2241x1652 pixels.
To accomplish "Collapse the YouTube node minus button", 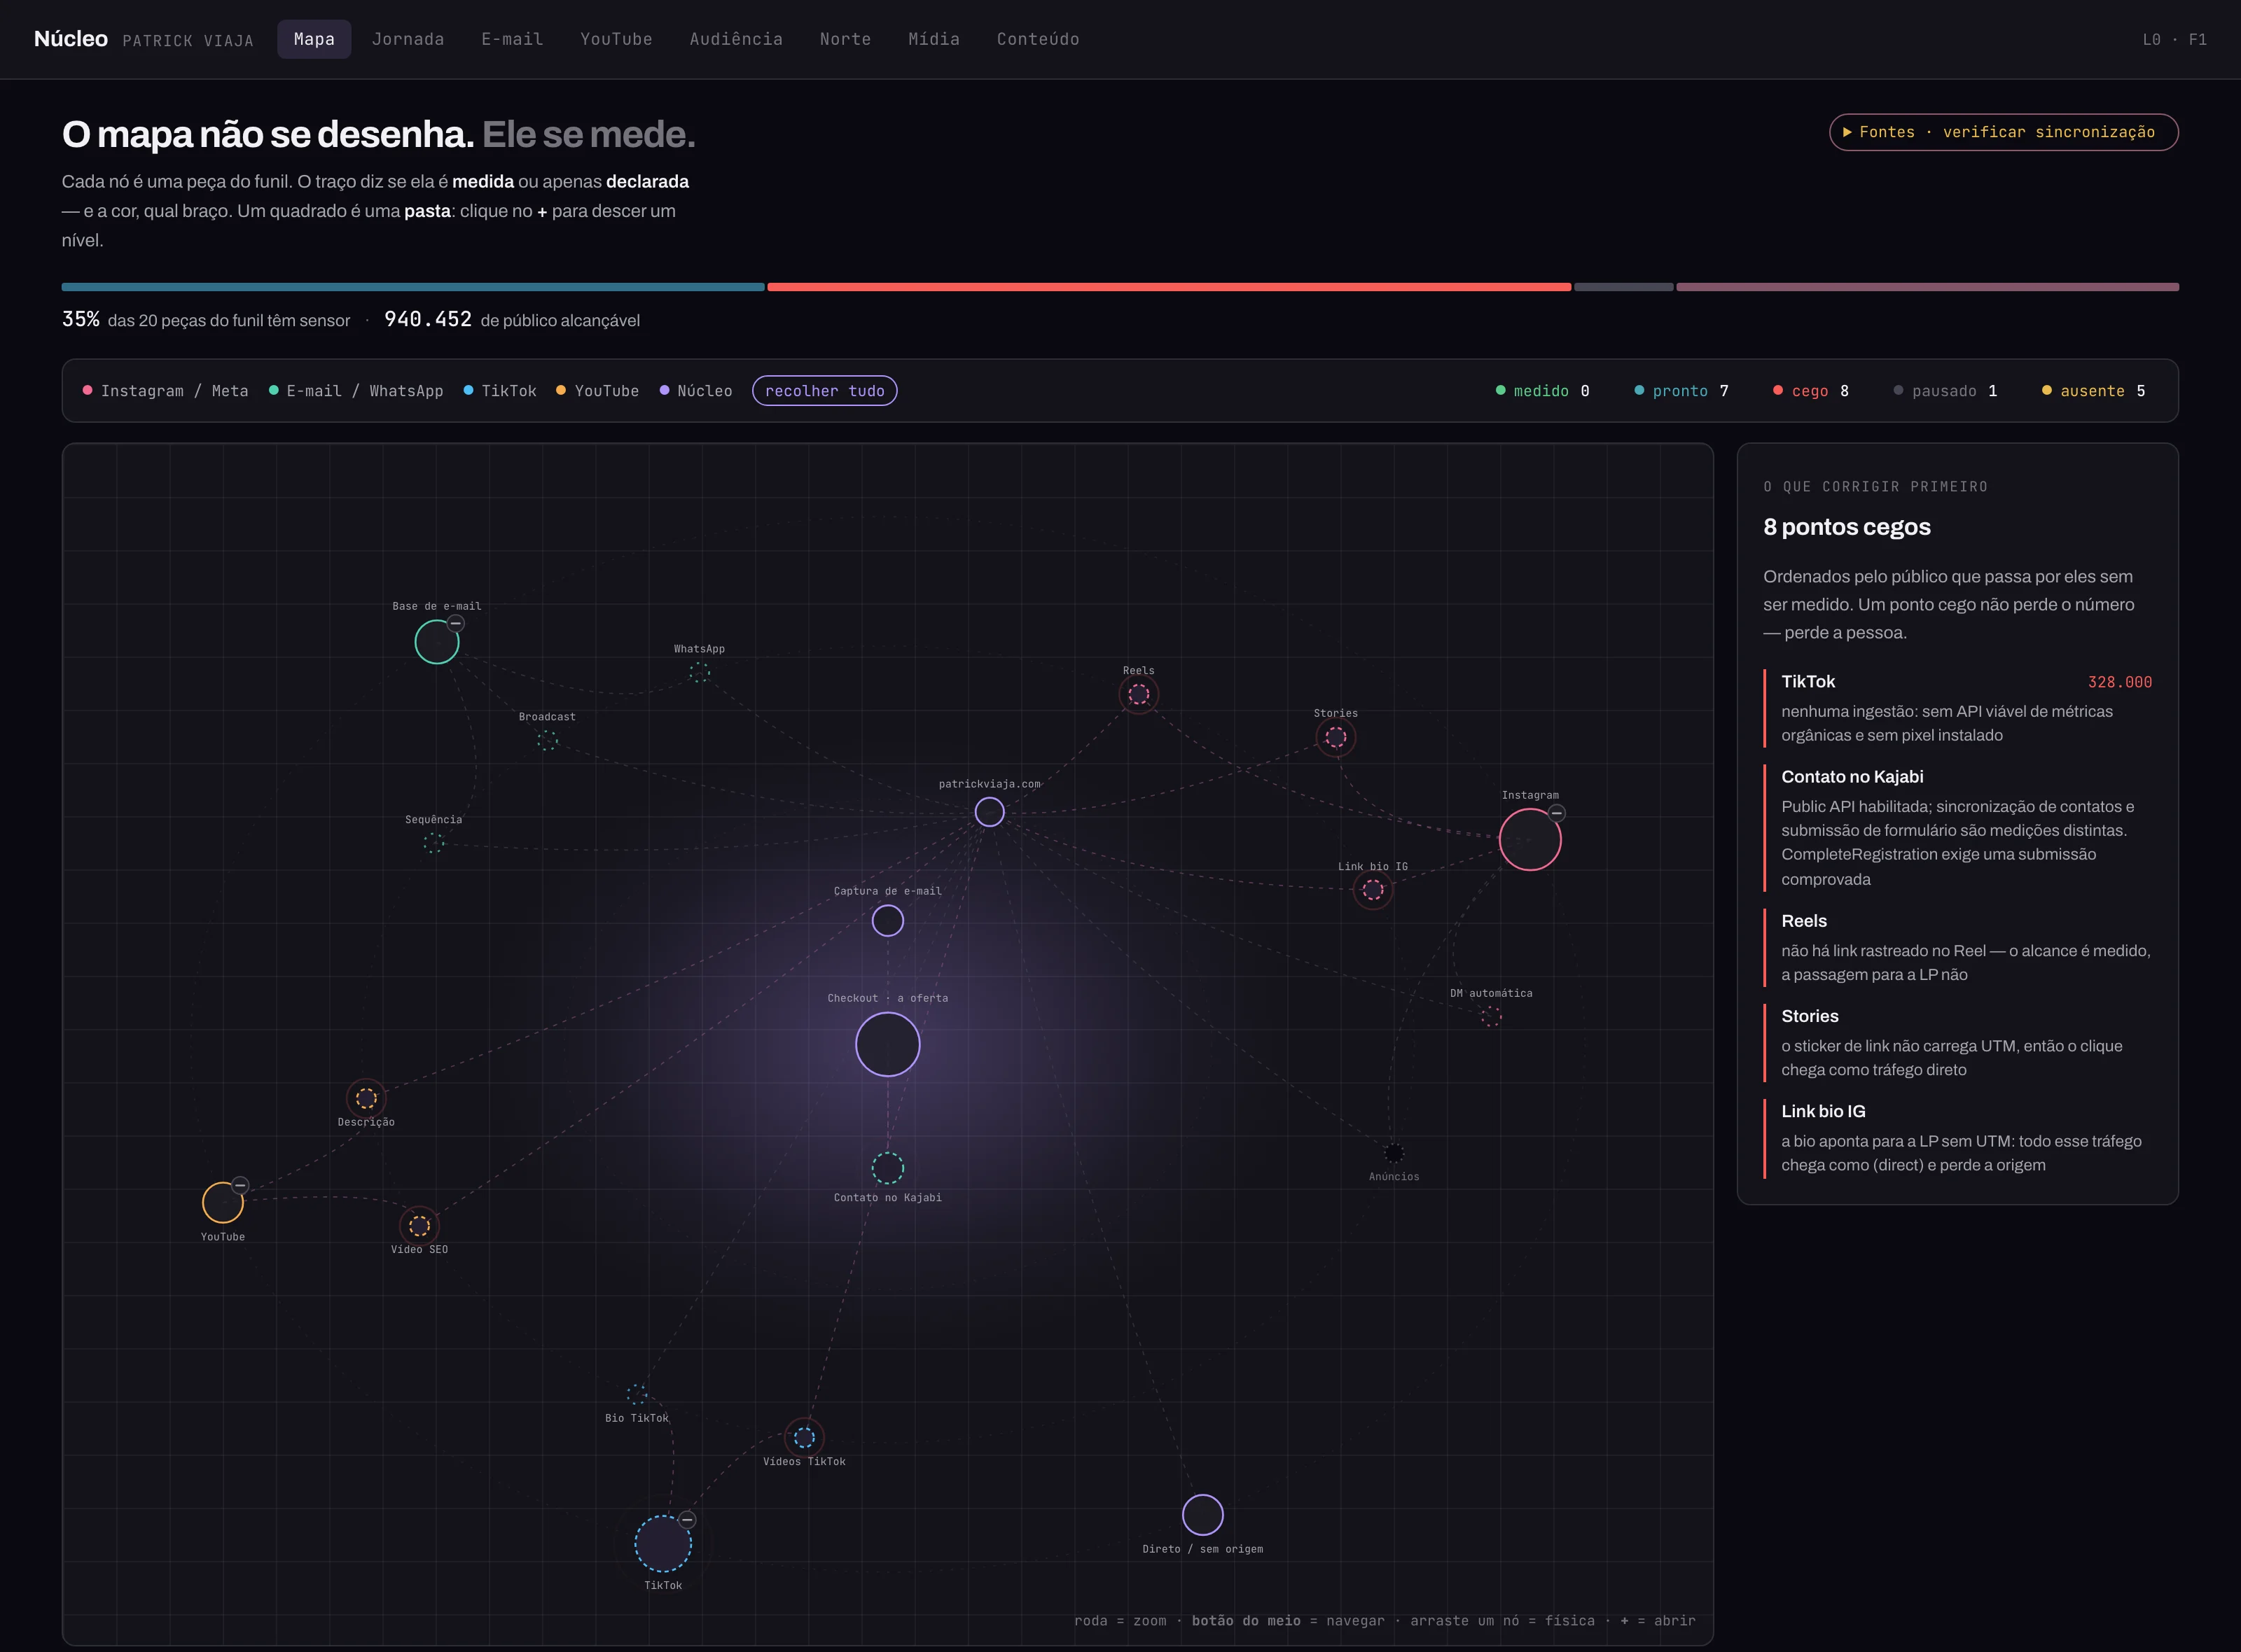I will 240,1185.
